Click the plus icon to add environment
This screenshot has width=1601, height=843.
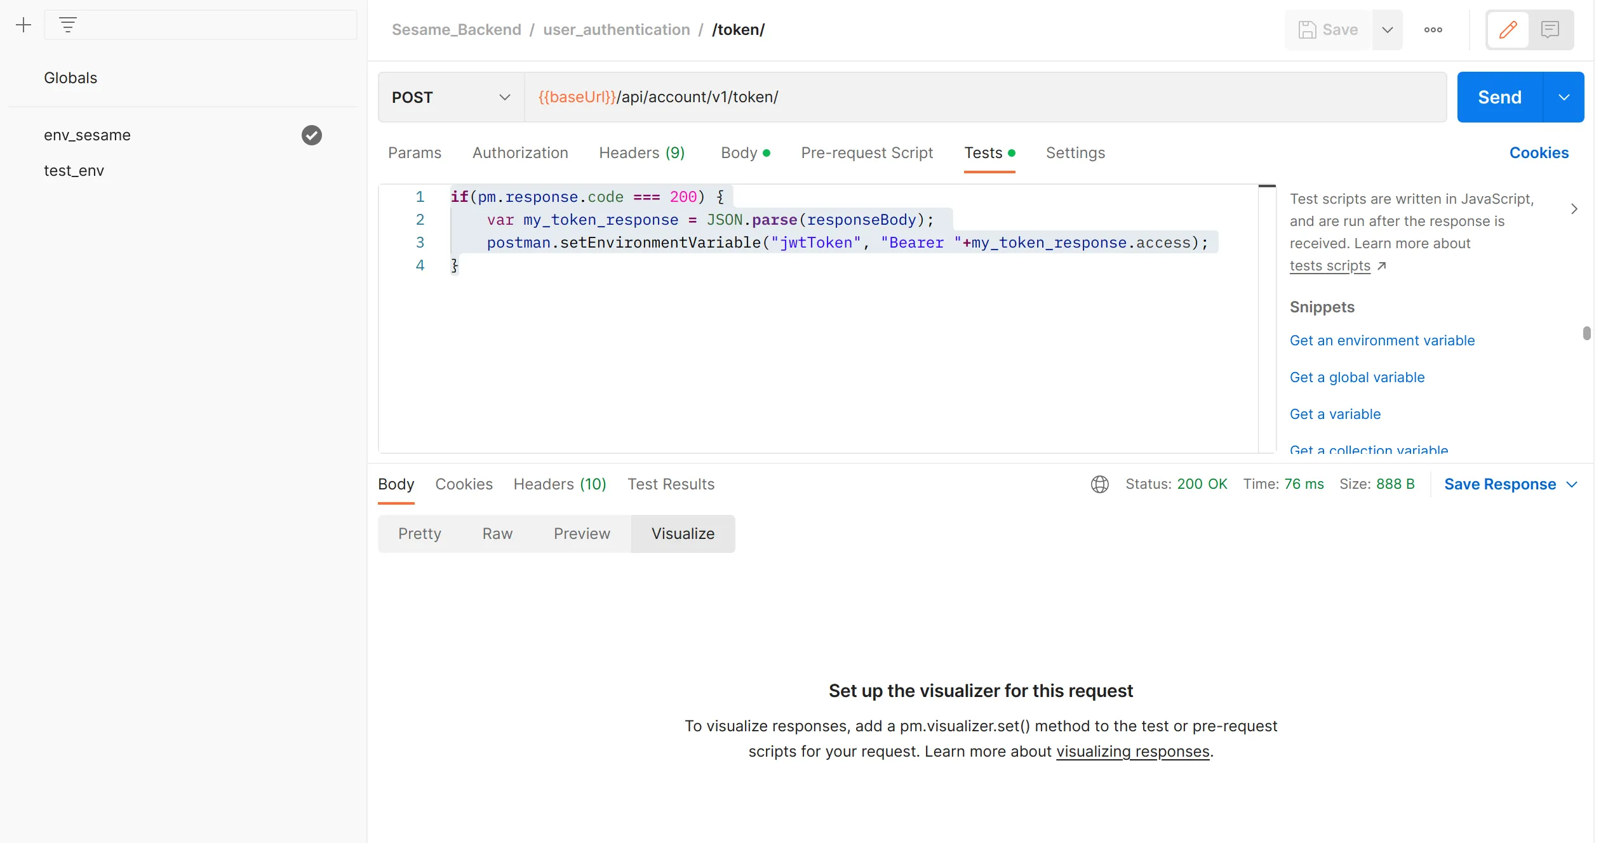[x=23, y=25]
